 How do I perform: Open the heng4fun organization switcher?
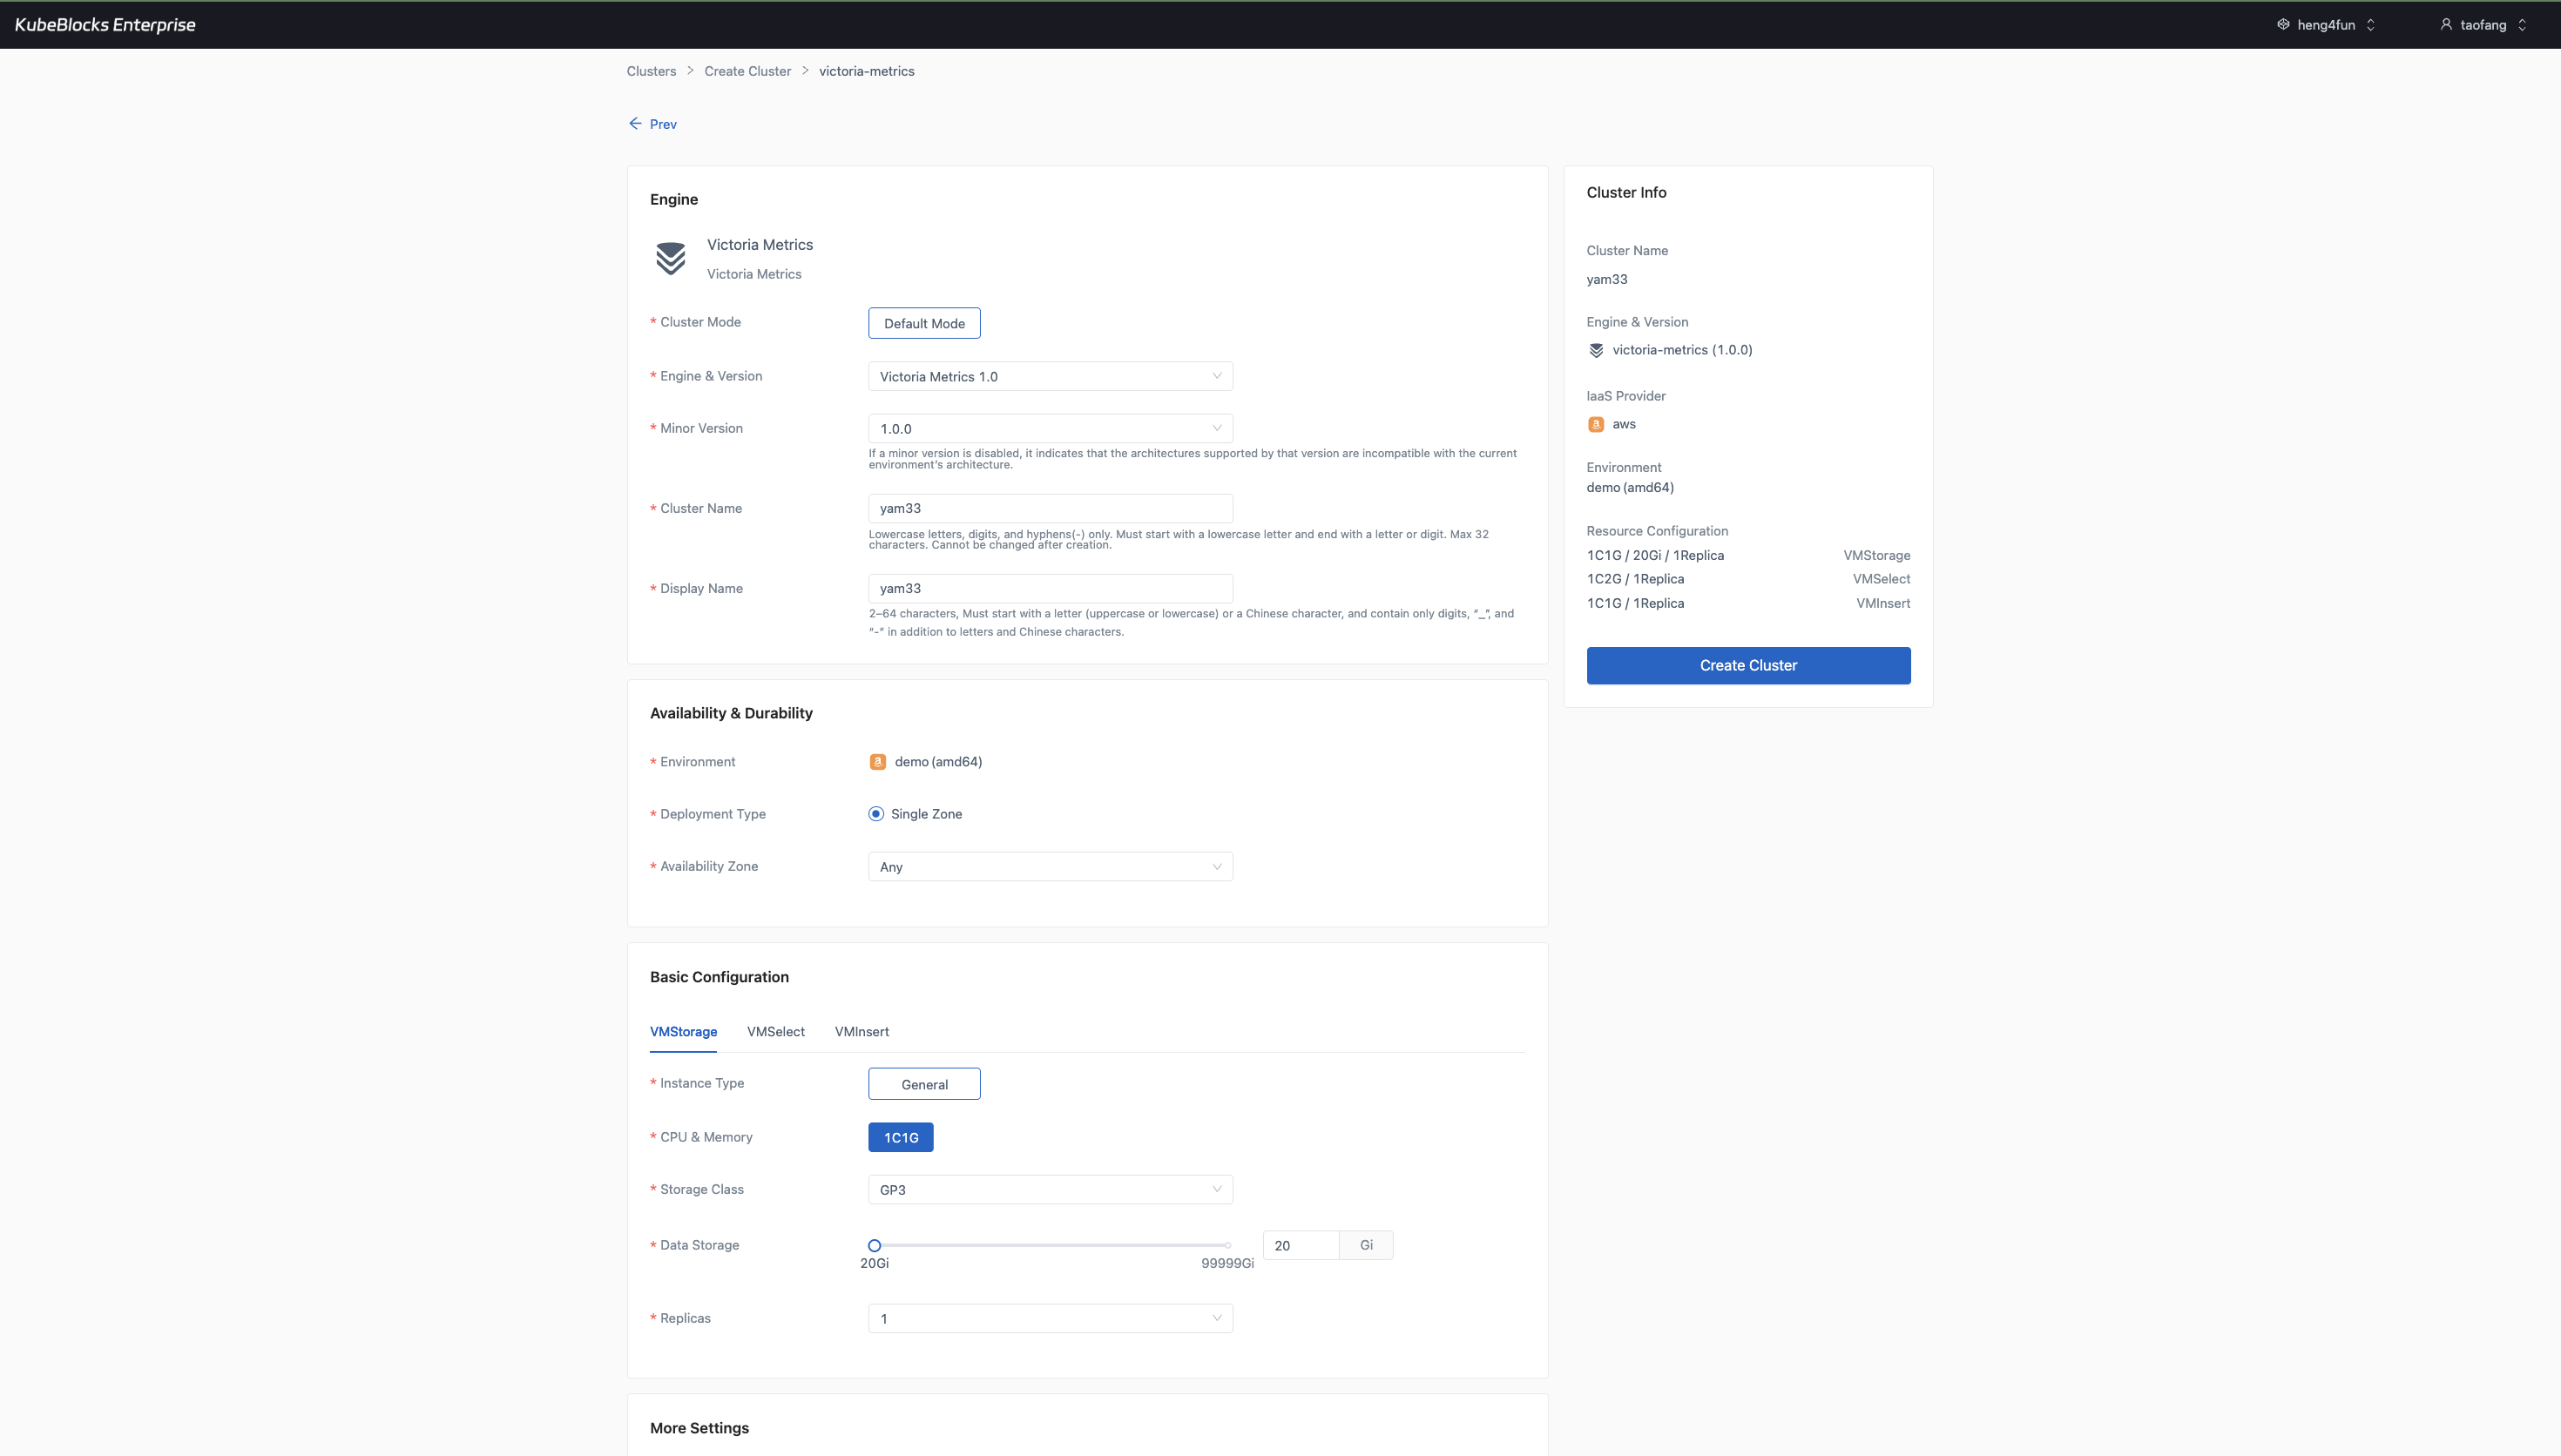pos(2326,24)
